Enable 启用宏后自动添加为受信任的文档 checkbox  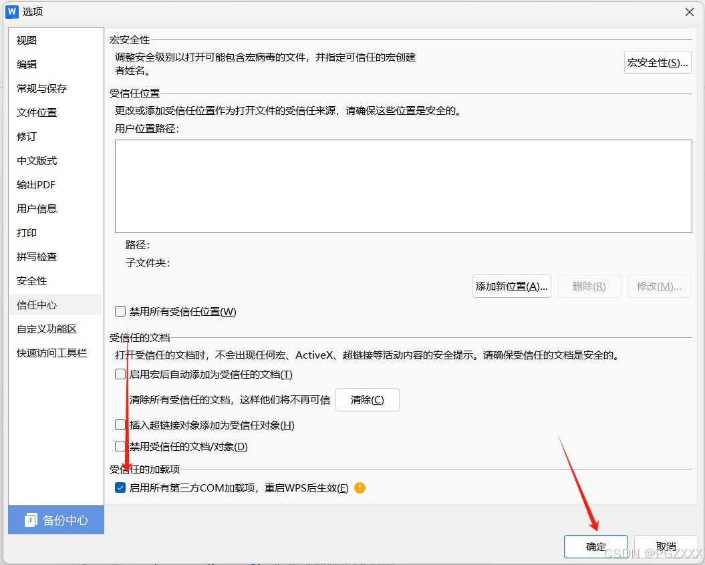point(120,374)
